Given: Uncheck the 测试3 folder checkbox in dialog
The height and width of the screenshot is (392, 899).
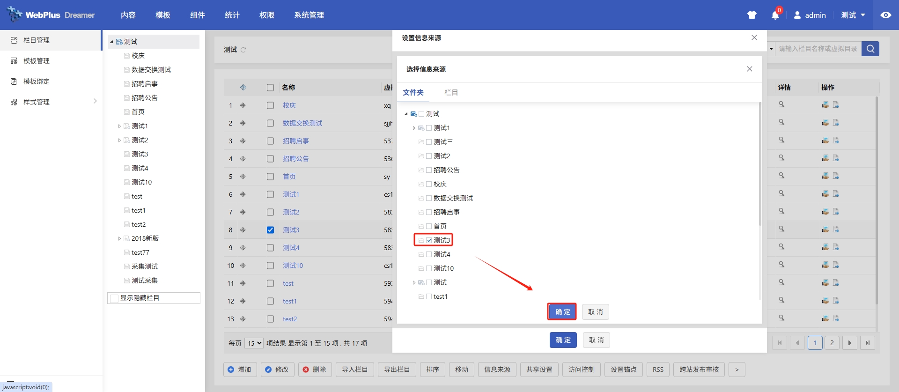Looking at the screenshot, I should coord(429,240).
